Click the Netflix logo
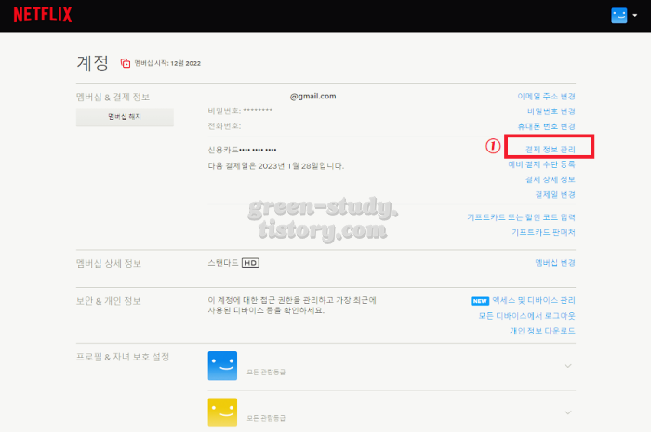The width and height of the screenshot is (651, 432). tap(43, 15)
